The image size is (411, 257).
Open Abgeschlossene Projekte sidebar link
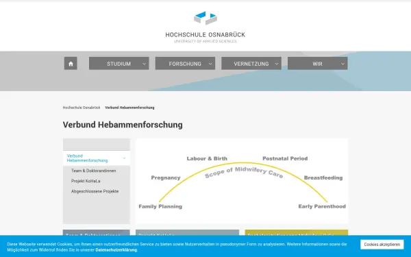pyautogui.click(x=95, y=191)
